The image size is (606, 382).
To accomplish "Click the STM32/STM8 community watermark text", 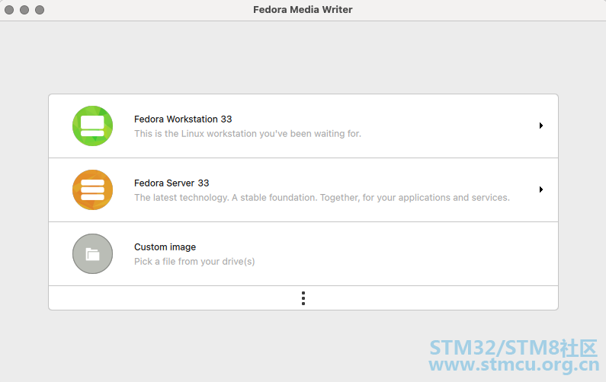I will 513,348.
